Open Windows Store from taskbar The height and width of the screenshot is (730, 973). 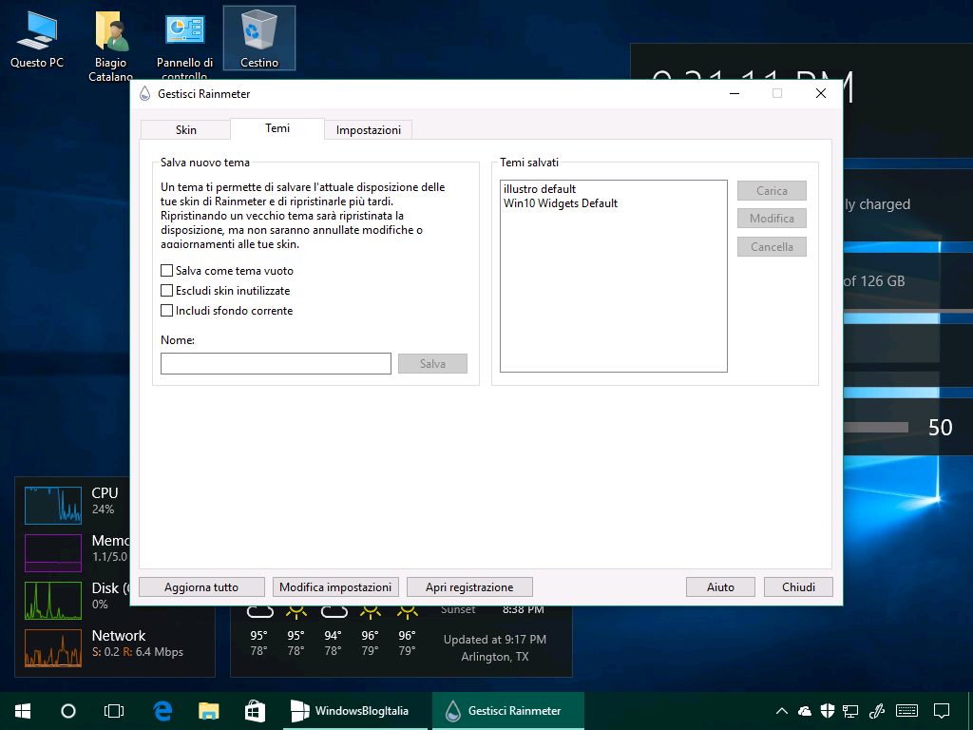click(255, 711)
